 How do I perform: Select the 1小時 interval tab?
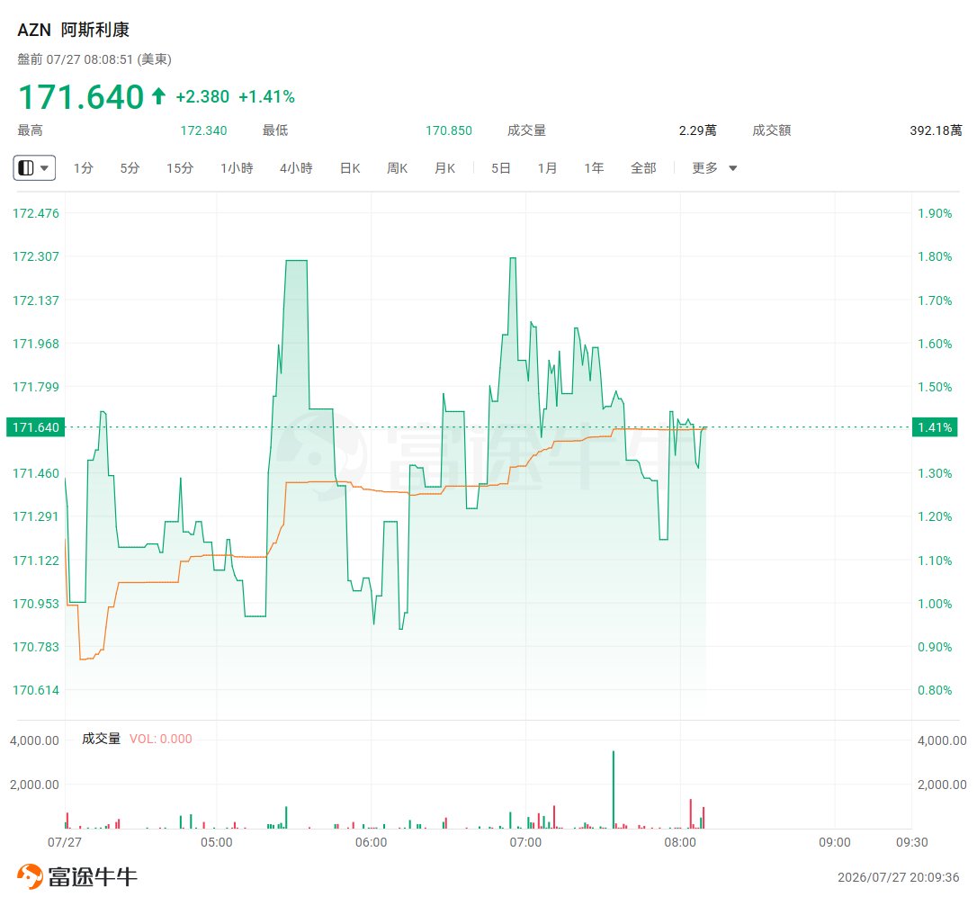(237, 168)
